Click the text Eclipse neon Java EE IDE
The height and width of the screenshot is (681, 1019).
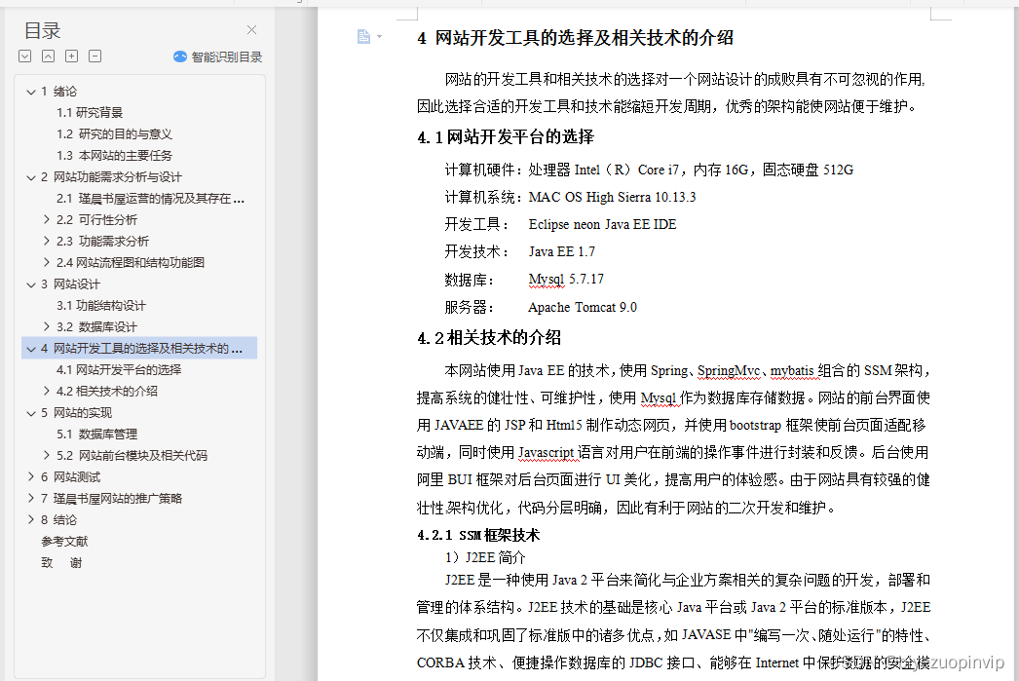pyautogui.click(x=602, y=224)
